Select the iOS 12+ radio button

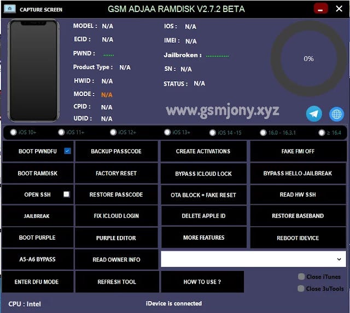click(x=113, y=132)
